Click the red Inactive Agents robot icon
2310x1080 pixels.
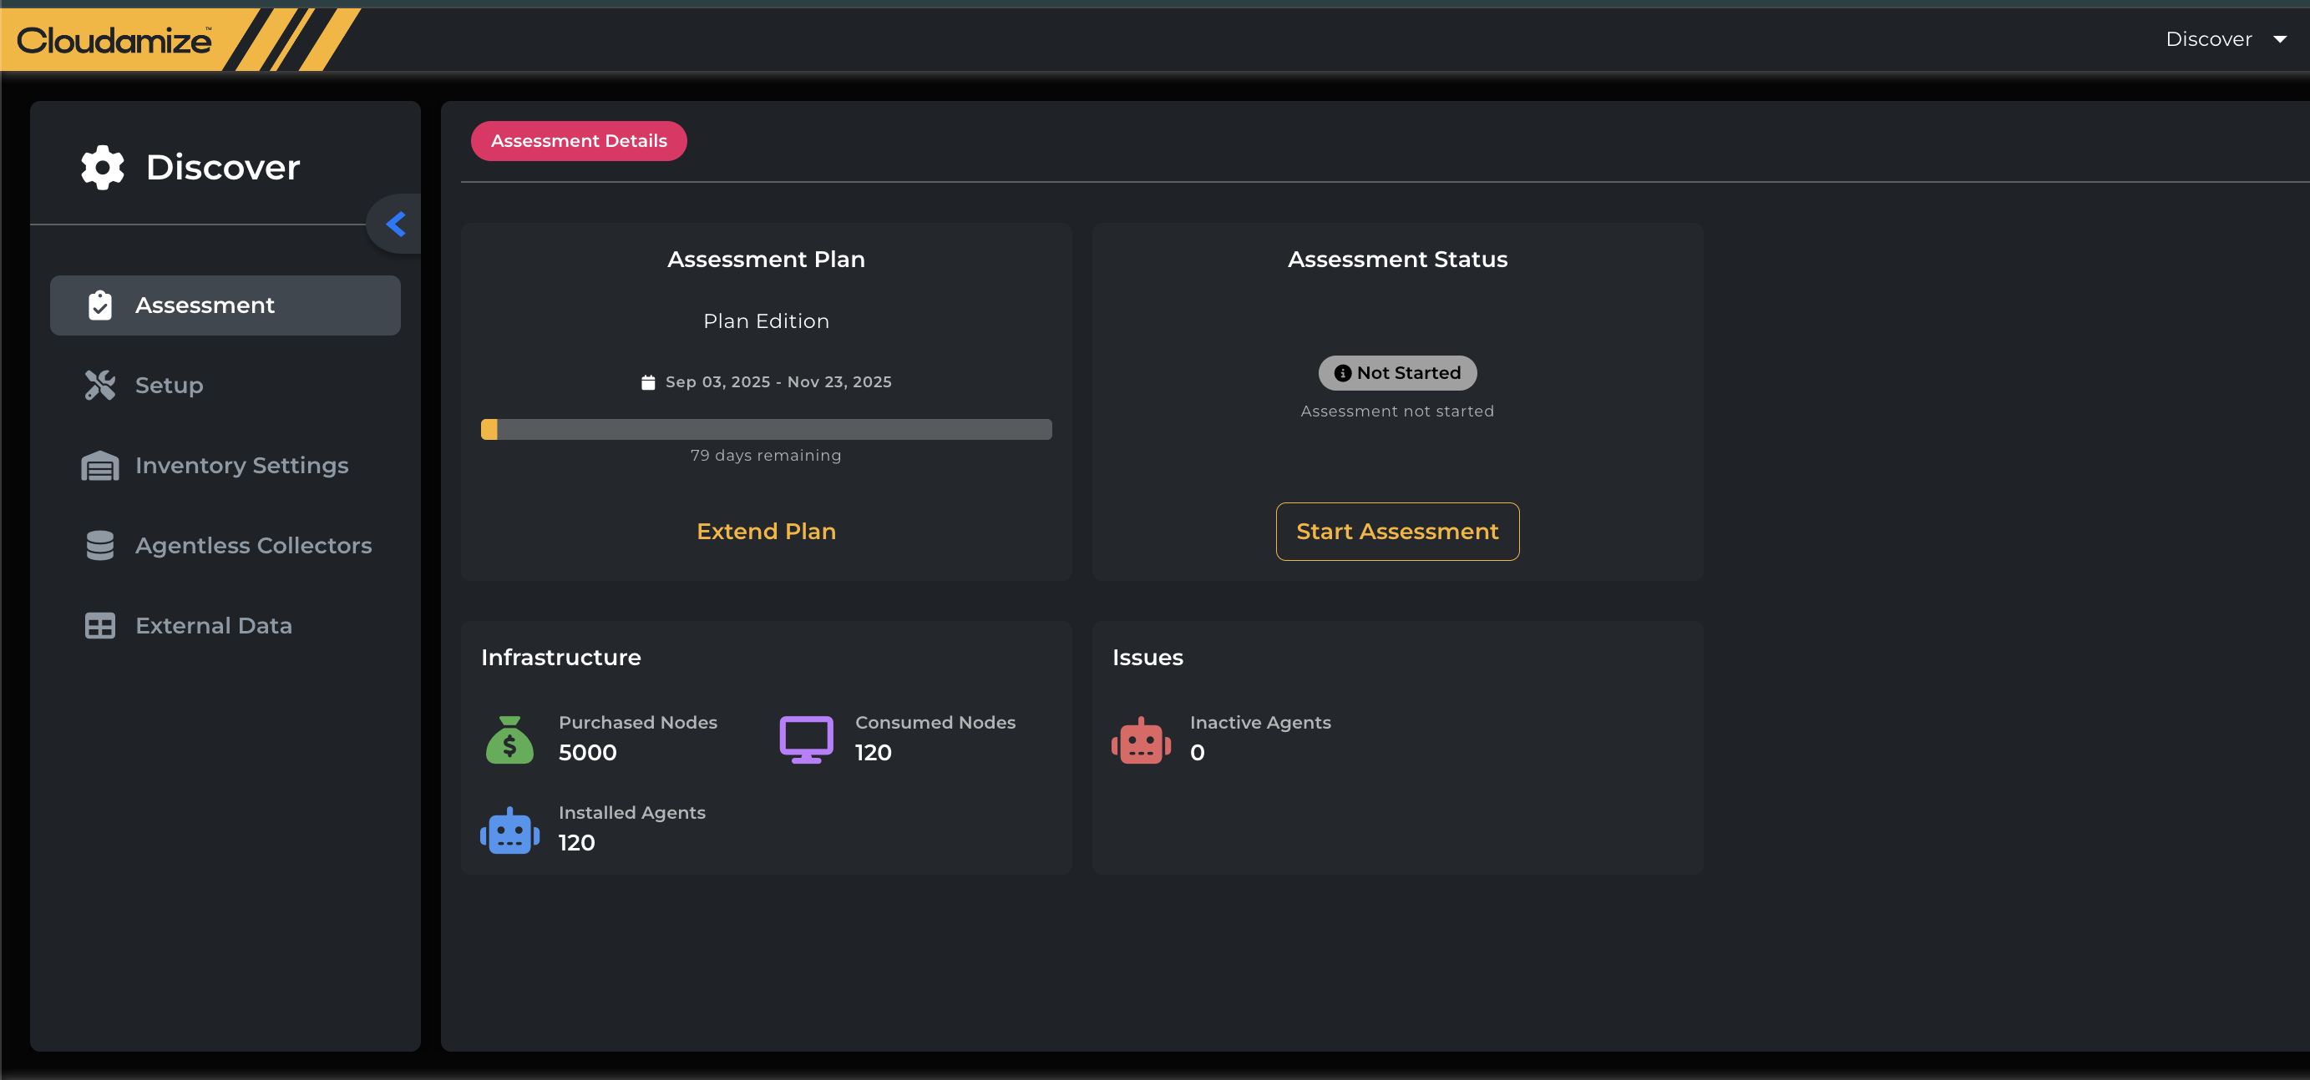[1141, 740]
